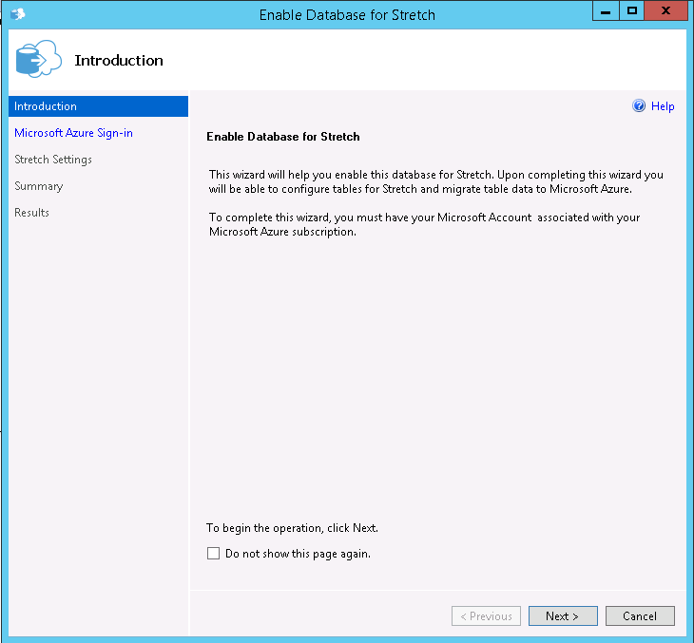The image size is (694, 643).
Task: Click the large 'Introduction' page title
Action: coord(119,60)
